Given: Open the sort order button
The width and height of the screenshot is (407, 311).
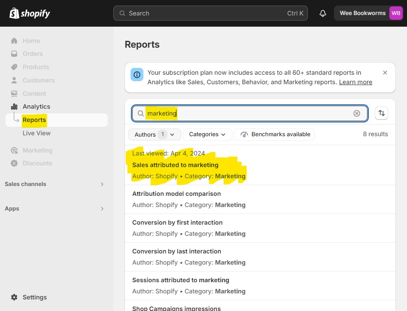Looking at the screenshot, I should click(381, 113).
